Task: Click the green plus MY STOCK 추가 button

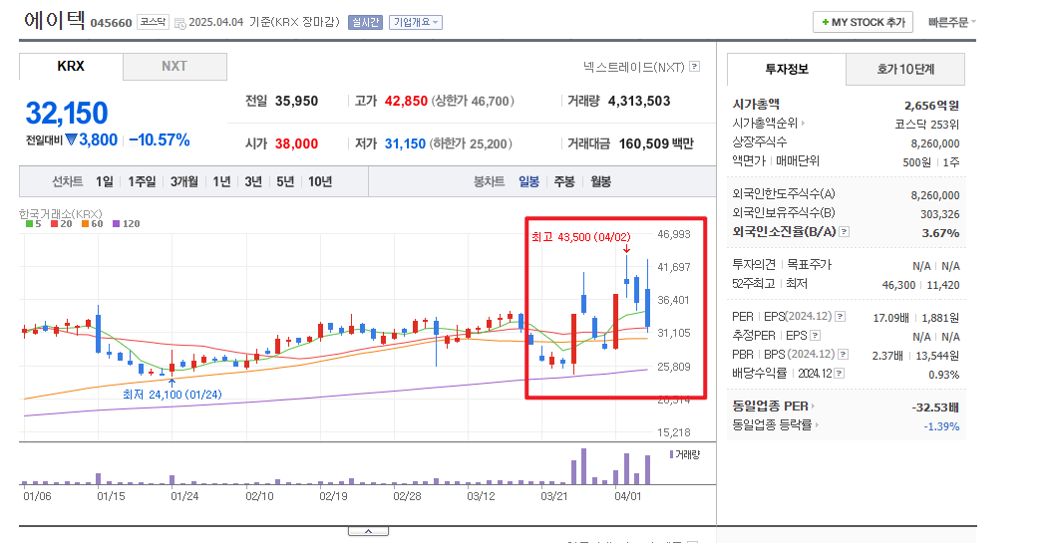Action: 863,22
